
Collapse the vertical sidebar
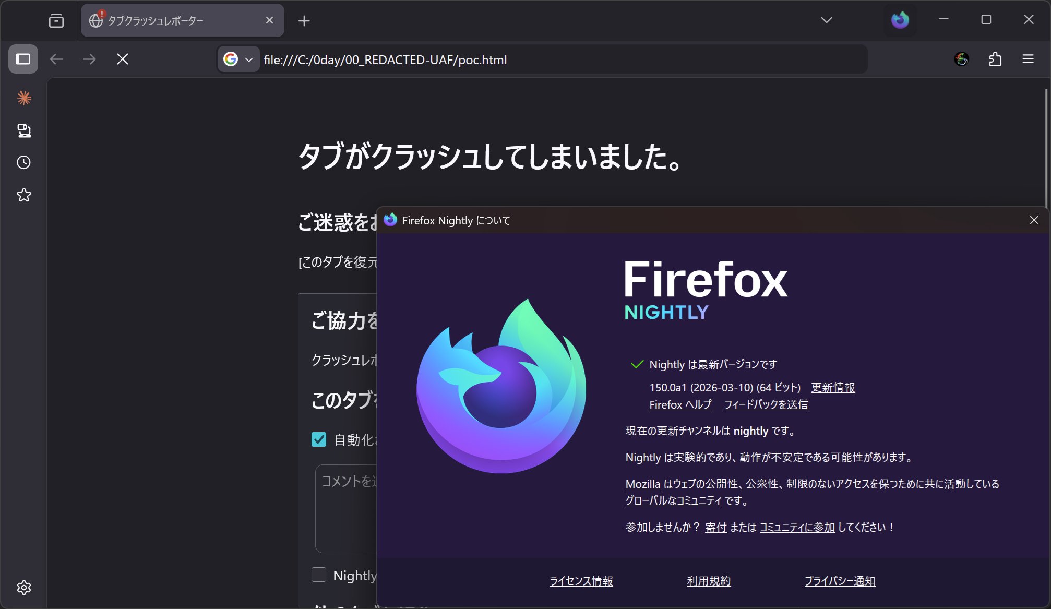point(22,59)
